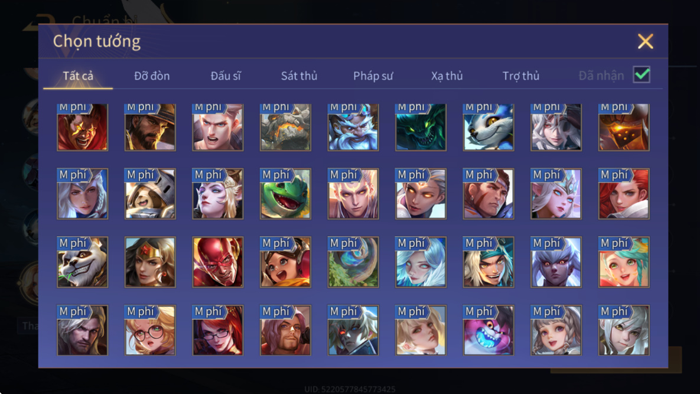This screenshot has width=700, height=394.
Task: Select the grinning purple cat hero
Action: pyautogui.click(x=489, y=330)
